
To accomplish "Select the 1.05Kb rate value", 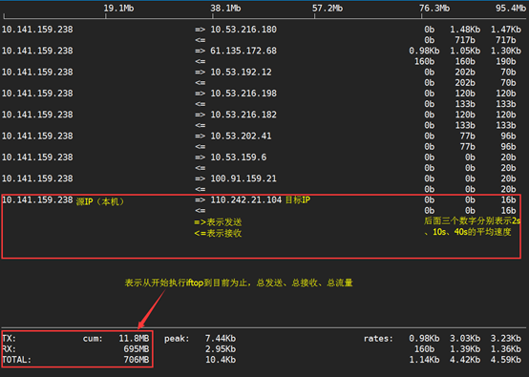I will pos(465,51).
